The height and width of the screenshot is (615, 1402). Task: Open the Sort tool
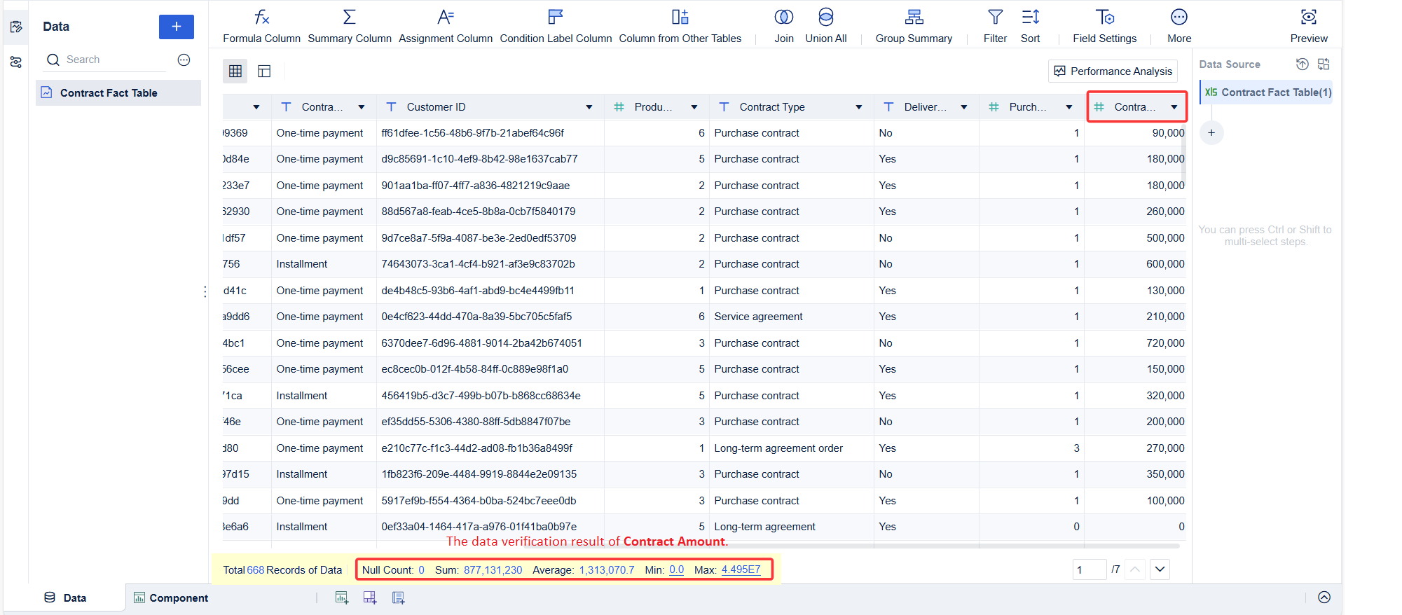[x=1030, y=26]
